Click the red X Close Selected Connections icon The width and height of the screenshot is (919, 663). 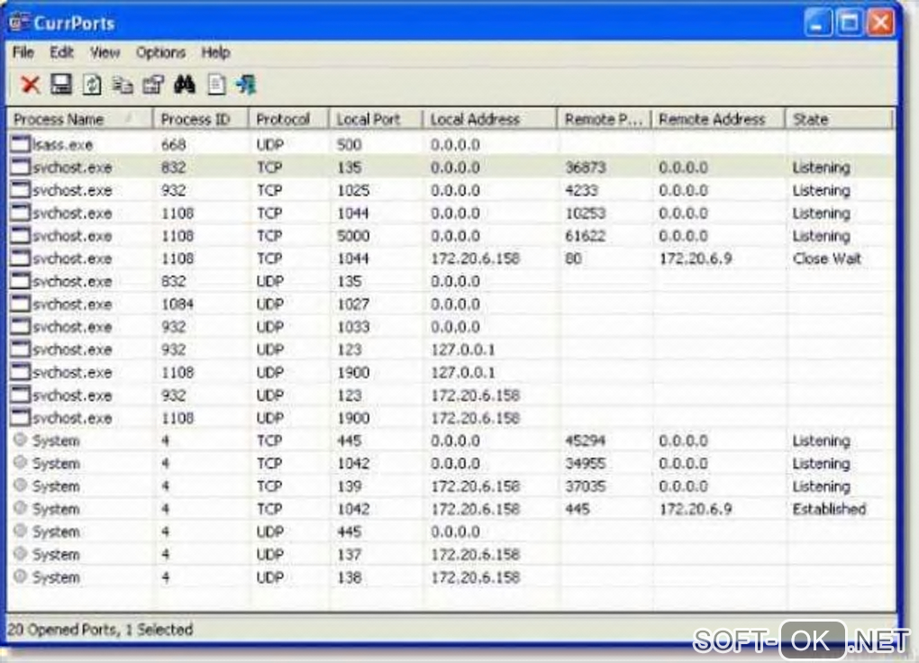click(30, 85)
